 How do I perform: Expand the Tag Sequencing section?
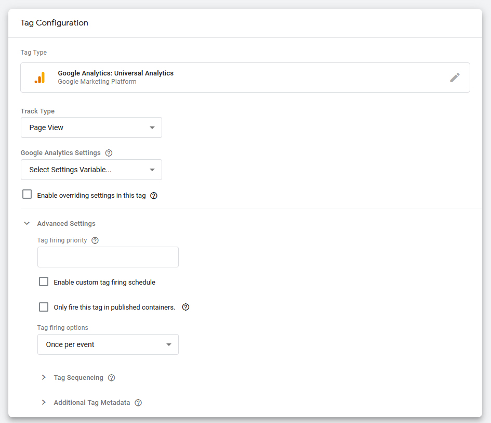coord(44,377)
